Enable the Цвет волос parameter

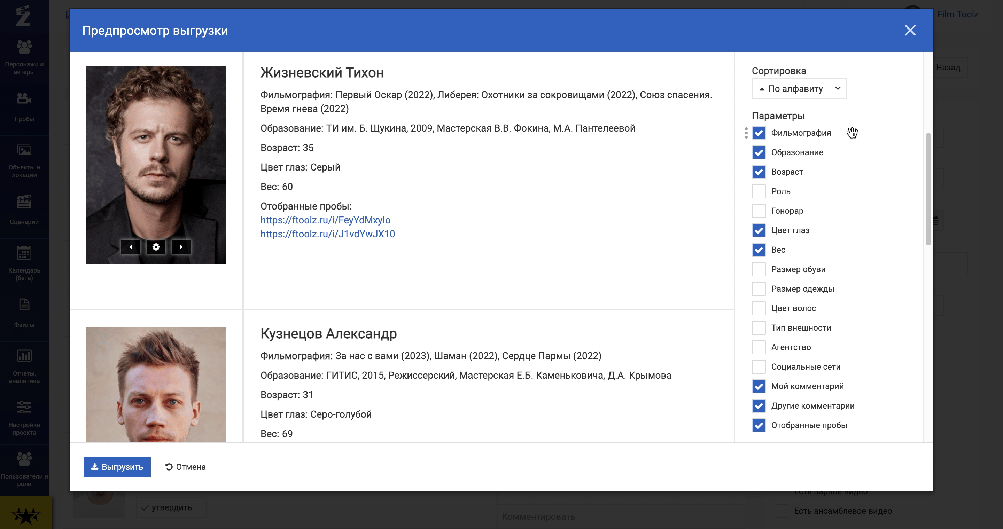click(759, 308)
